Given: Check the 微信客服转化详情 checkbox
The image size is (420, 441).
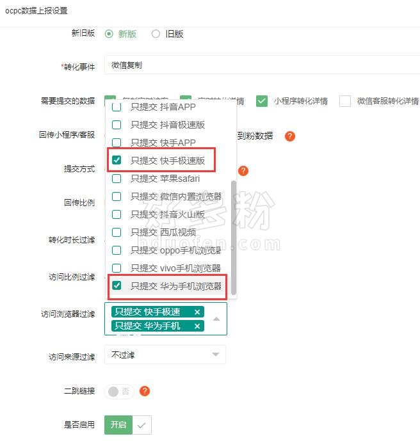Looking at the screenshot, I should click(x=345, y=101).
